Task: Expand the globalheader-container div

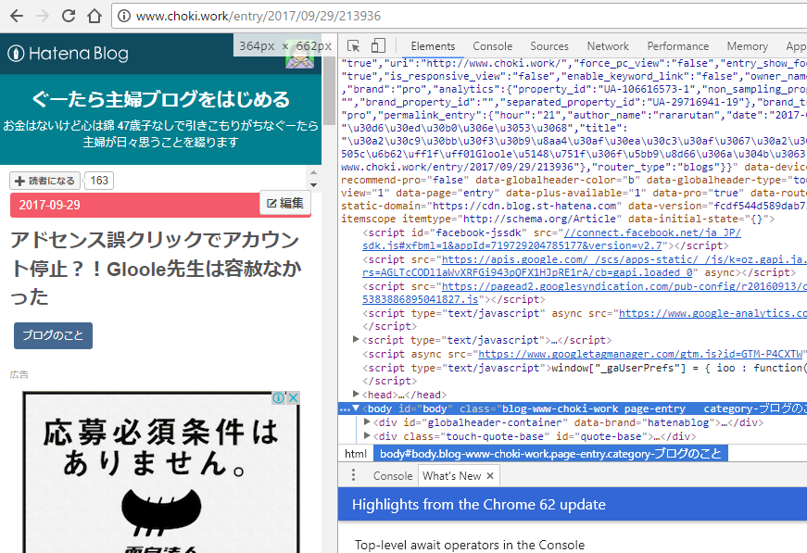Action: tap(367, 421)
